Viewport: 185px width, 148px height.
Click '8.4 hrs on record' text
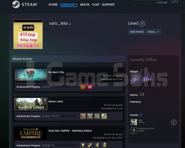[x=113, y=105]
